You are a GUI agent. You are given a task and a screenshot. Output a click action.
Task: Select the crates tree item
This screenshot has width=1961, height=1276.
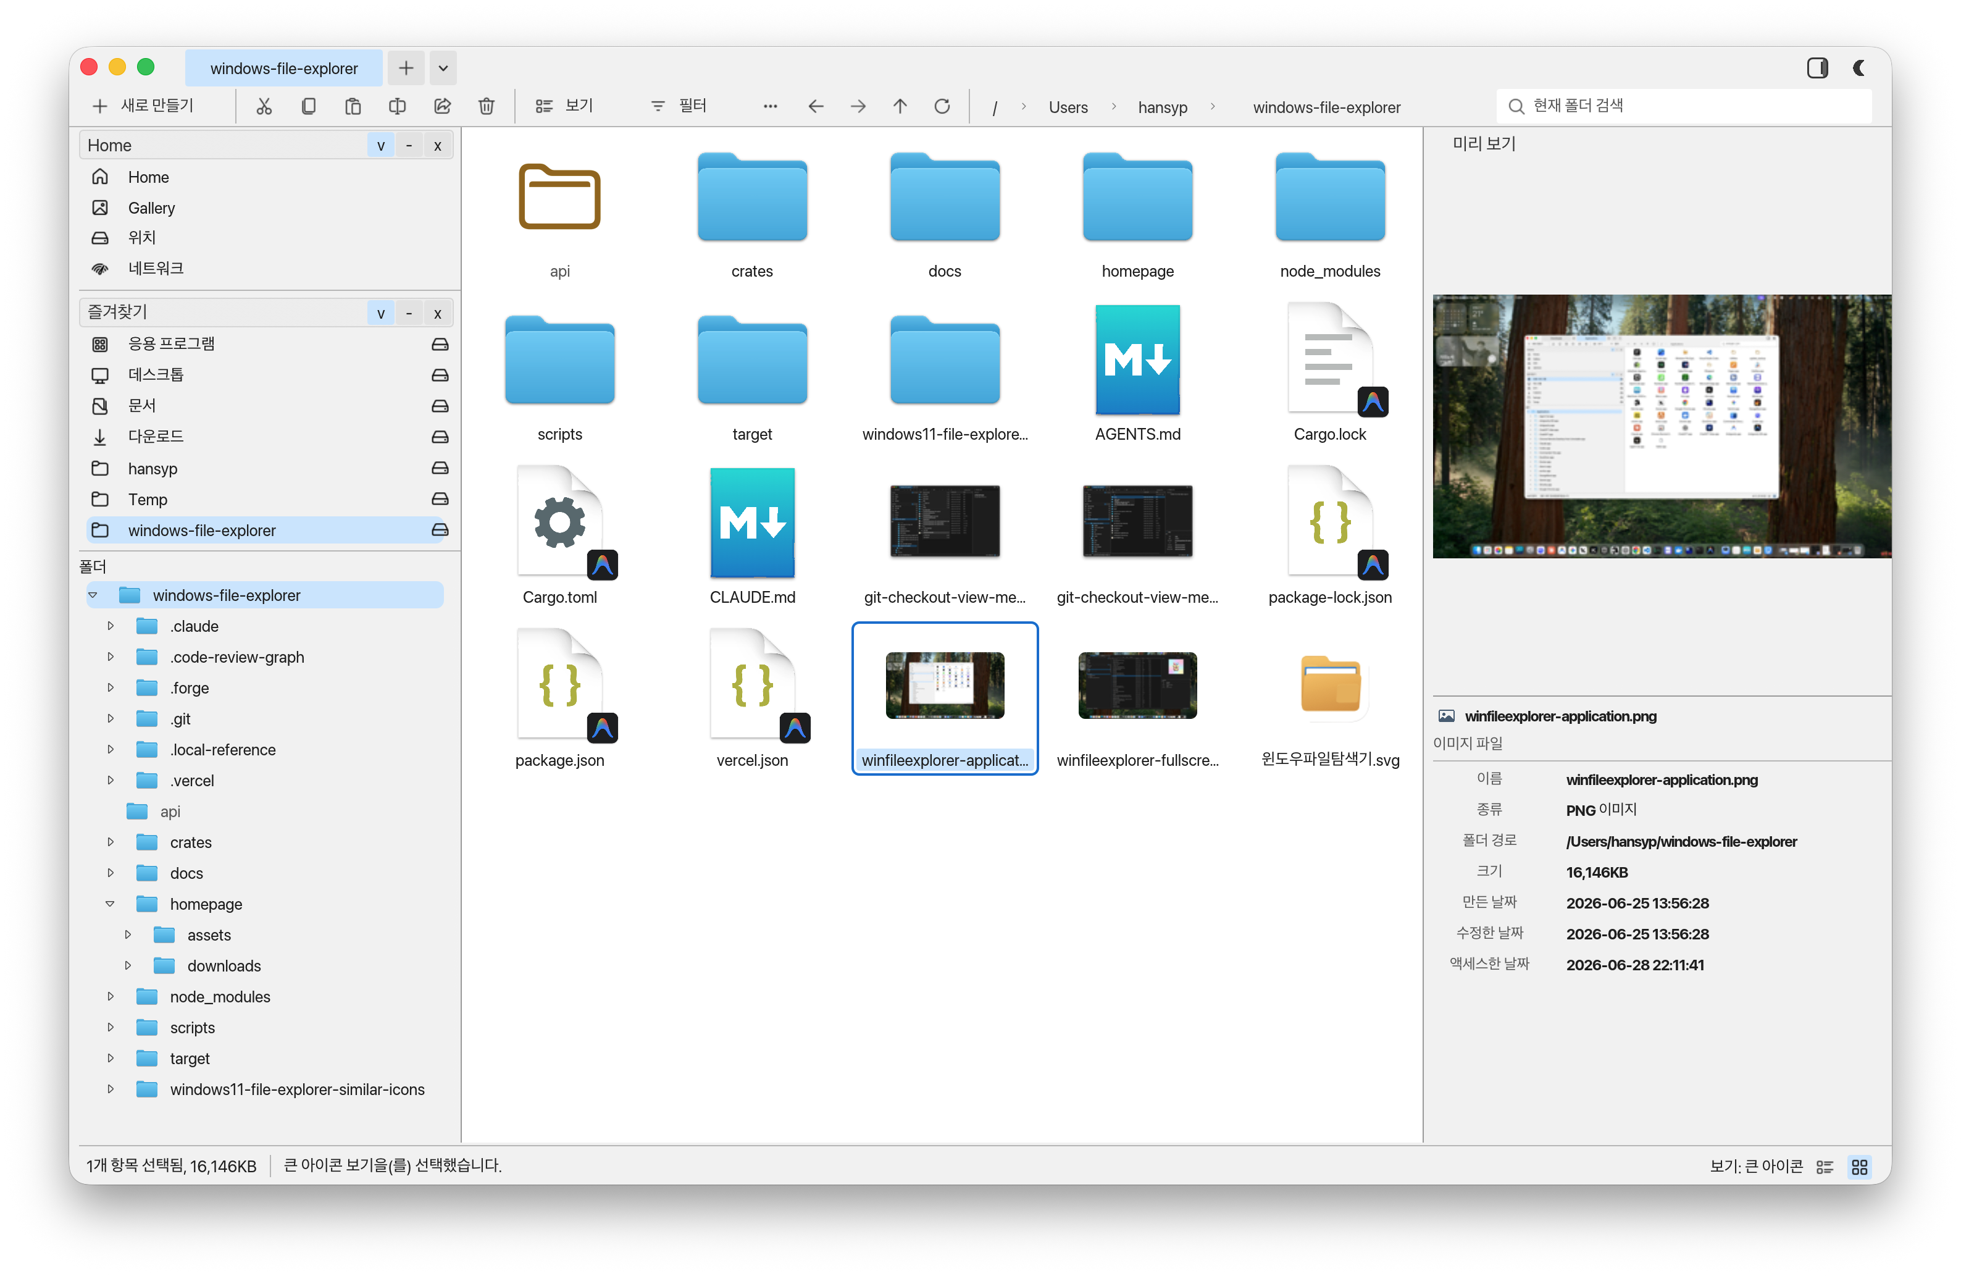click(x=191, y=842)
